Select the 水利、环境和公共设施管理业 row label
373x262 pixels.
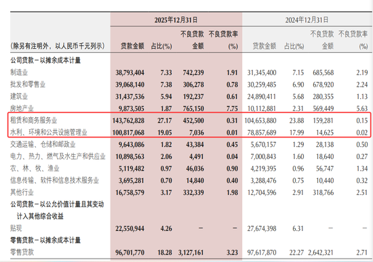tap(49, 132)
